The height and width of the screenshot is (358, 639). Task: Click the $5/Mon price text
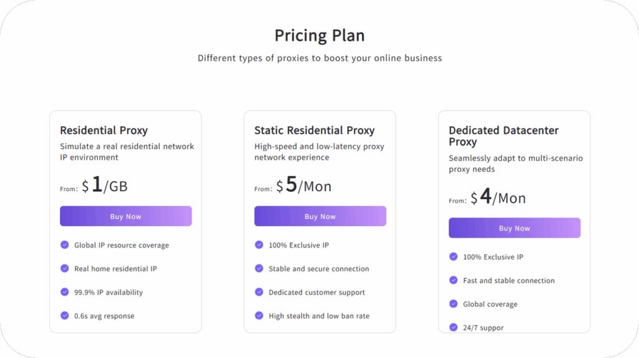coord(304,185)
